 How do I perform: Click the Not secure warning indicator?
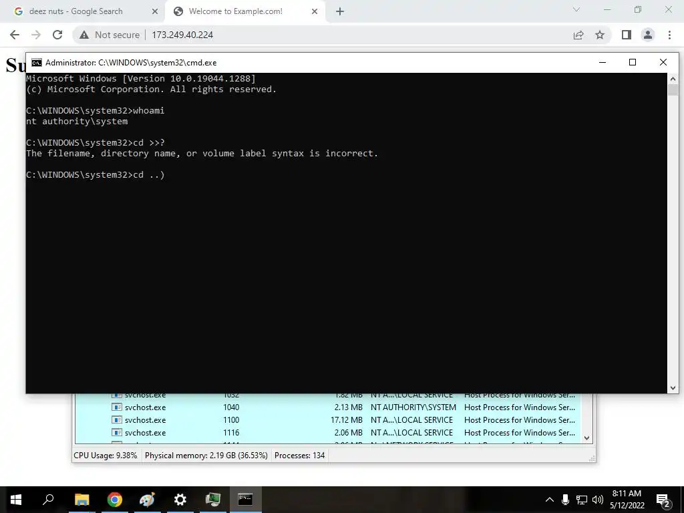[110, 35]
